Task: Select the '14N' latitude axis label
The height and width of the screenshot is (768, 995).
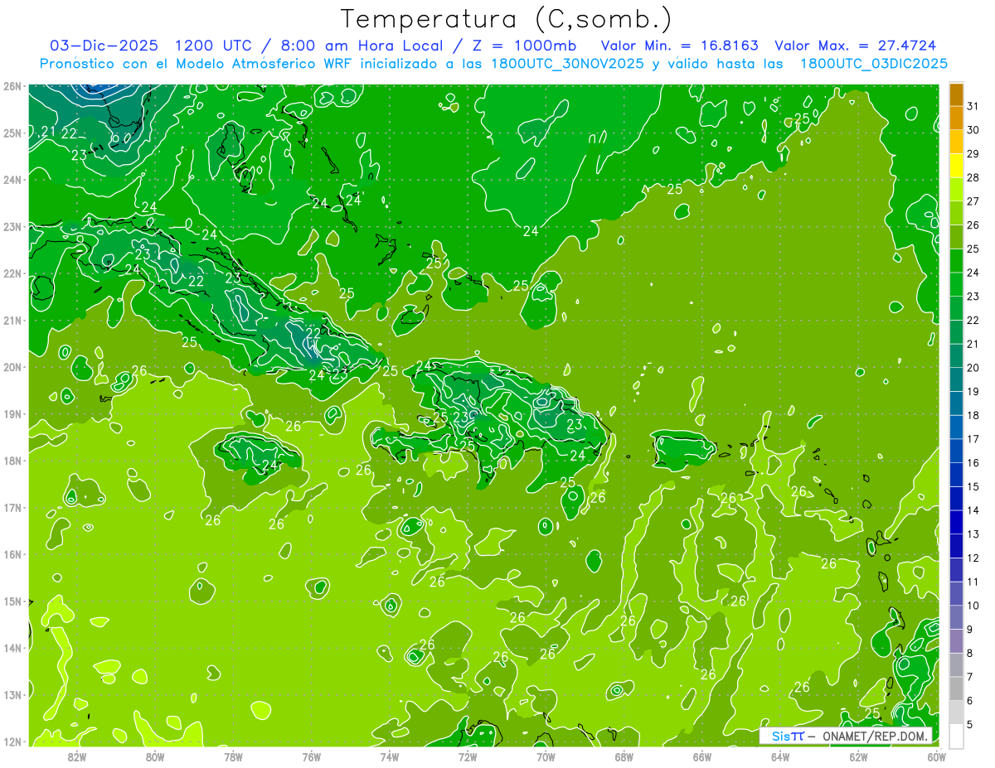Action: (x=12, y=648)
